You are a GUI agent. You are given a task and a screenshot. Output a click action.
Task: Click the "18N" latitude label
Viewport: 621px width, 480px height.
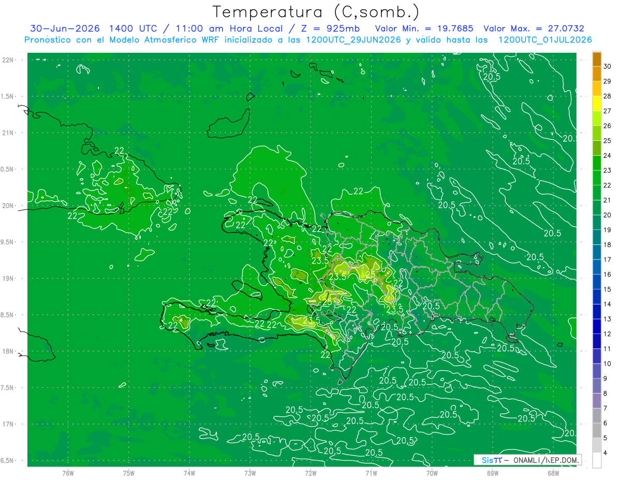pos(8,352)
